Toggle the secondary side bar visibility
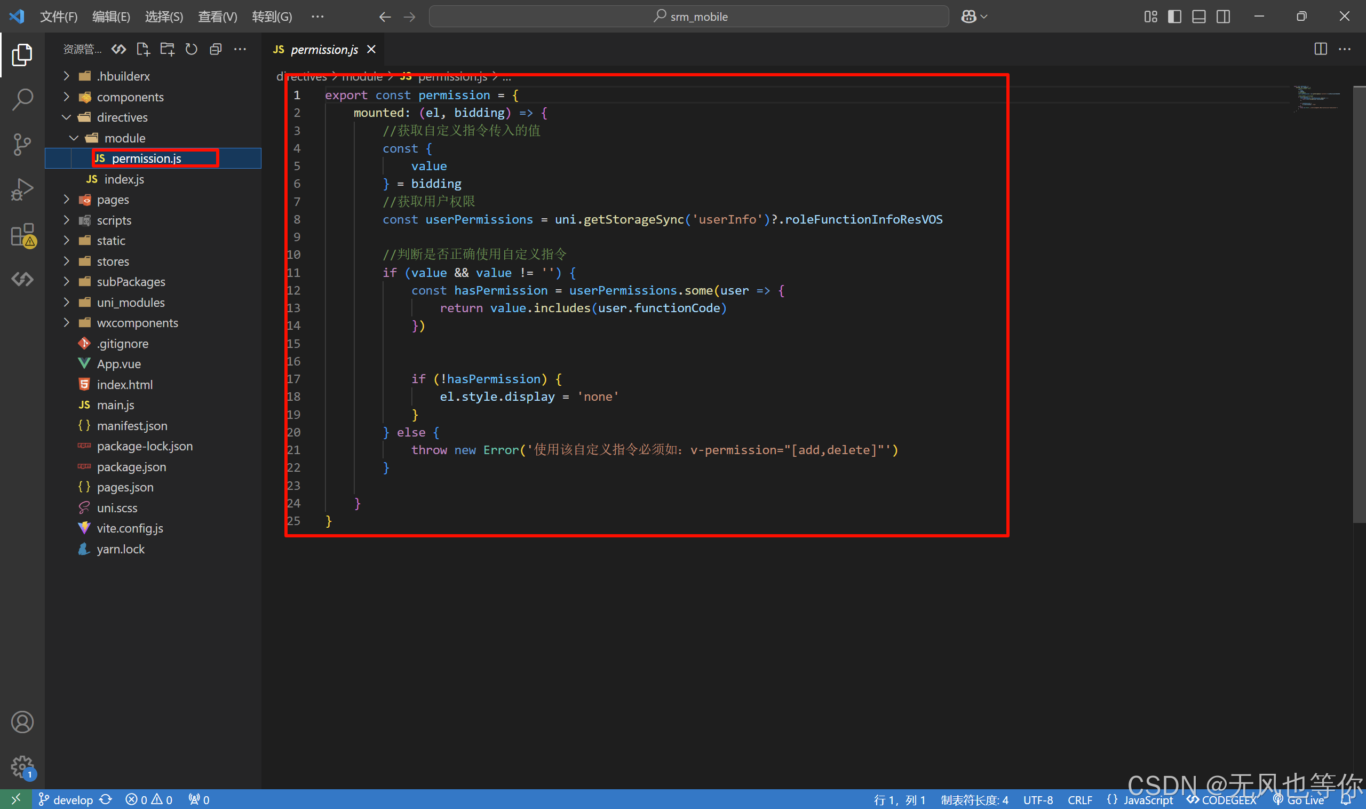The image size is (1366, 809). [x=1223, y=17]
